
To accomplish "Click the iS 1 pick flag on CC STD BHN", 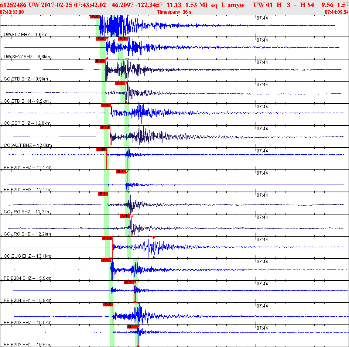I will pyautogui.click(x=120, y=83).
